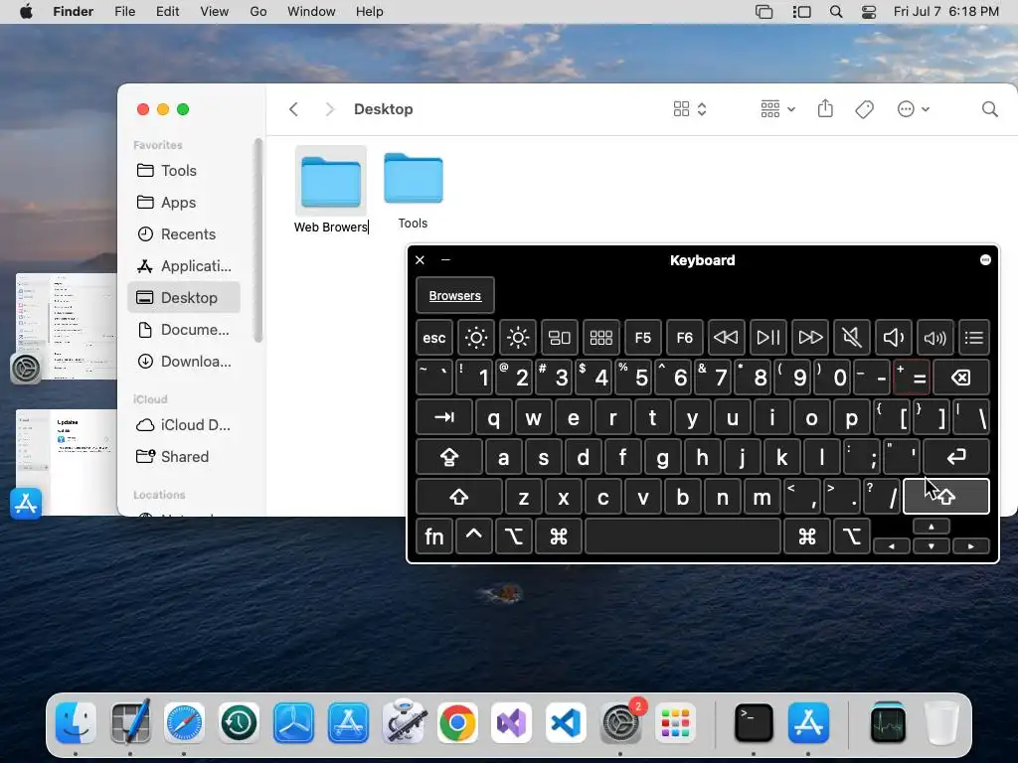1018x763 pixels.
Task: Tap the up arrow key
Action: pyautogui.click(x=931, y=527)
